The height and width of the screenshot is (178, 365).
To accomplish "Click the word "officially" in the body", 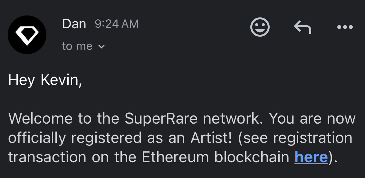I will pyautogui.click(x=37, y=138).
